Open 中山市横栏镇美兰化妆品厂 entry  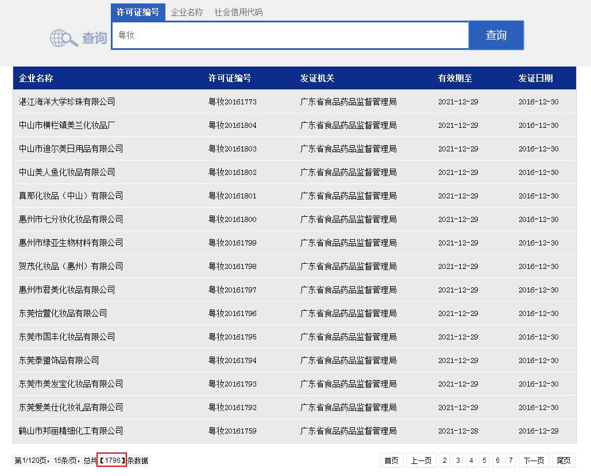click(67, 125)
